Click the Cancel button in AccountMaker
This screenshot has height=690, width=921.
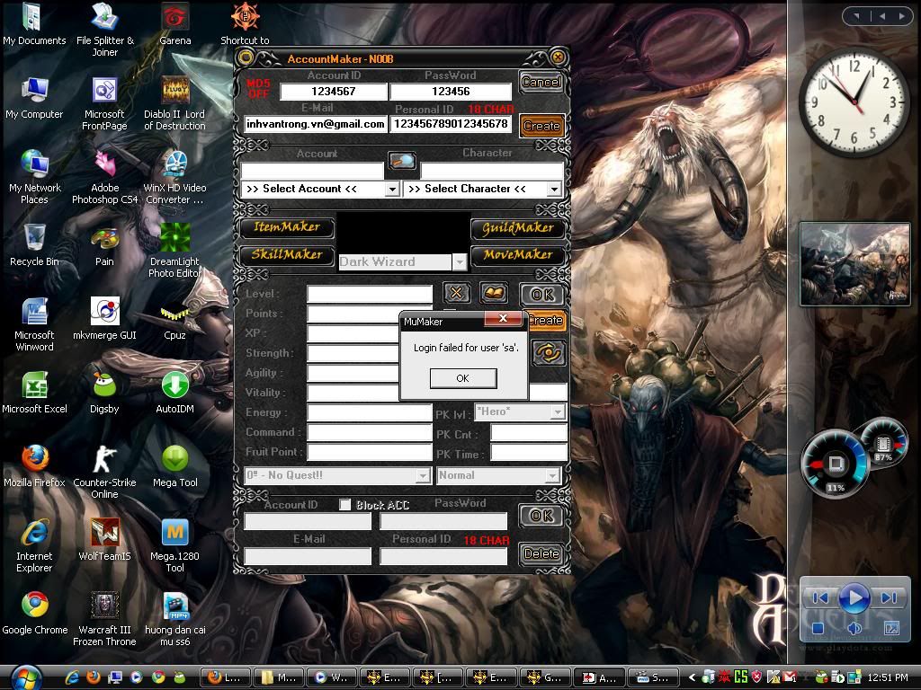(541, 82)
